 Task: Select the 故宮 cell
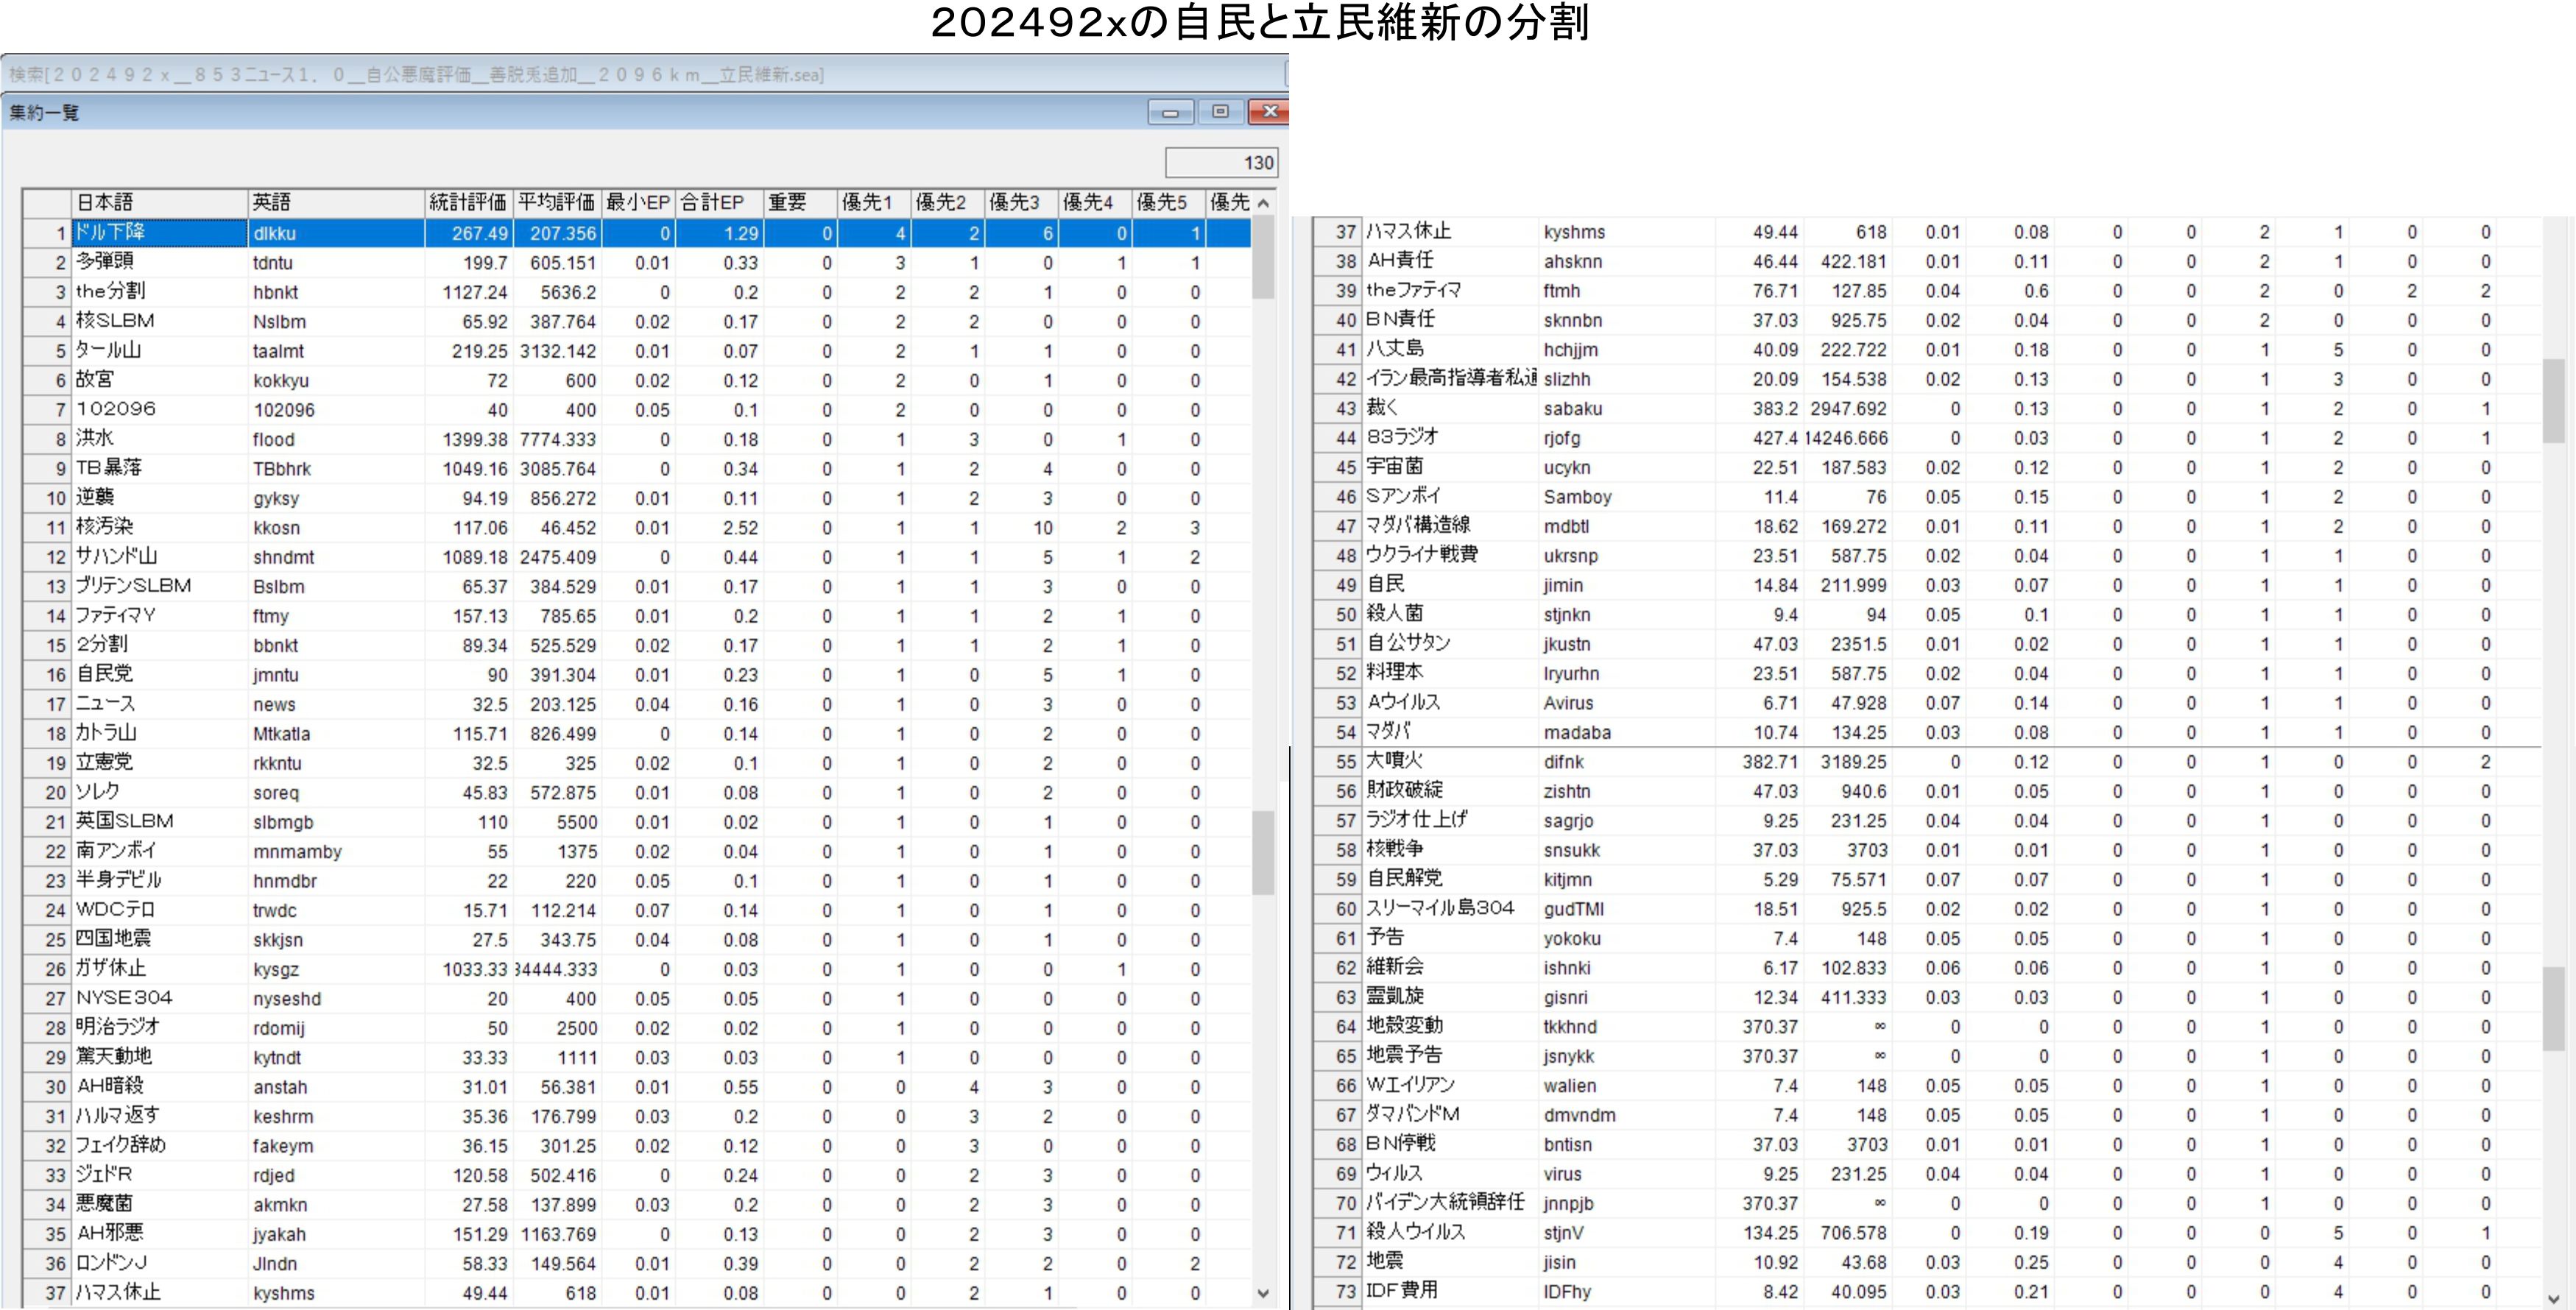(x=159, y=380)
